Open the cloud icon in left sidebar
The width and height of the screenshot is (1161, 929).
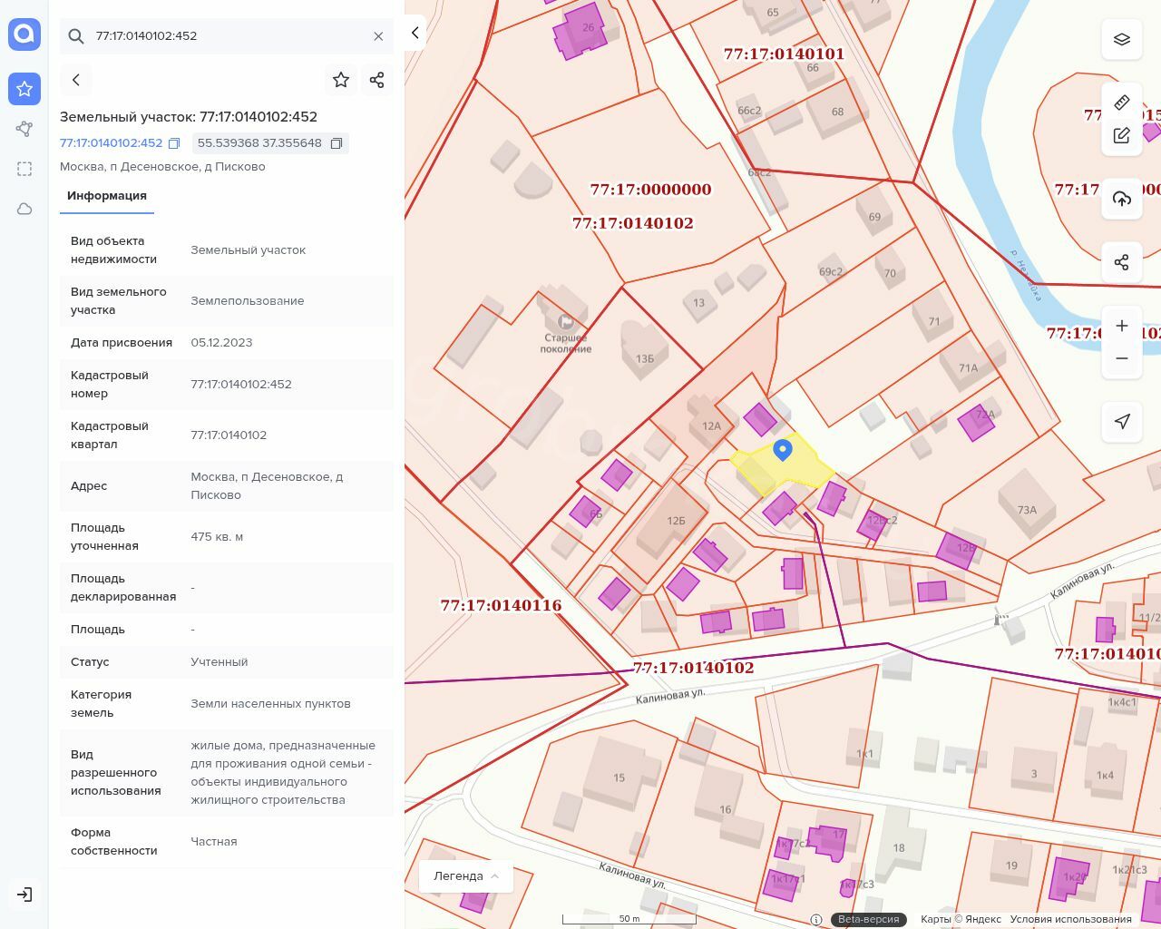pyautogui.click(x=24, y=209)
